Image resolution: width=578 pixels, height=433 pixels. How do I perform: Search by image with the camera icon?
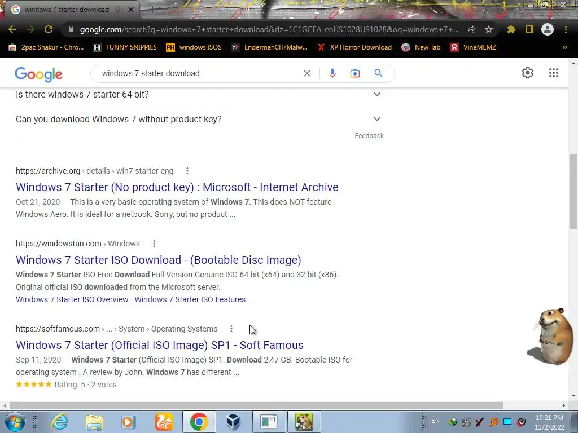click(x=354, y=73)
